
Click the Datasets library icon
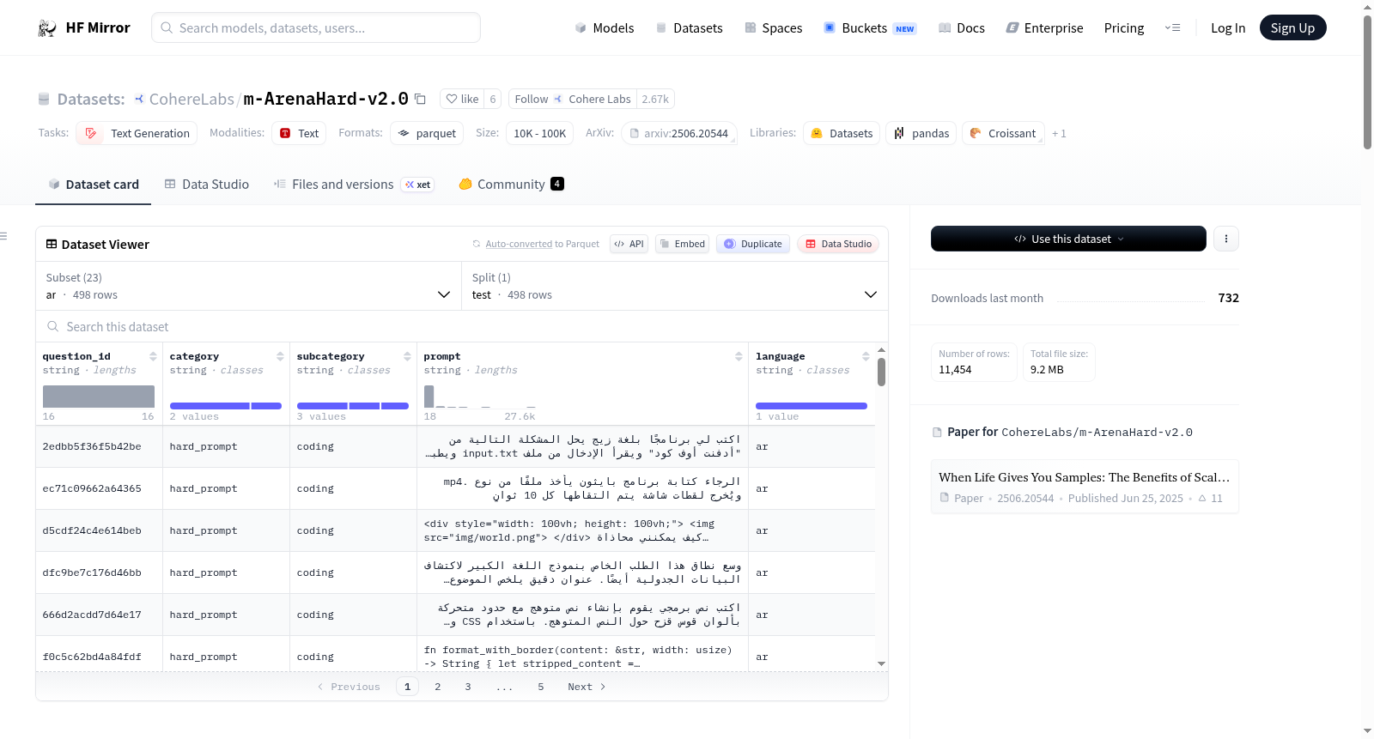[817, 133]
